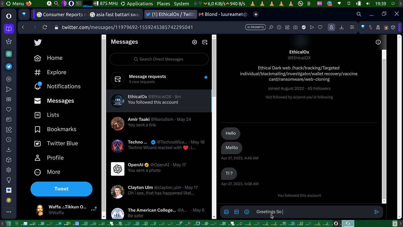This screenshot has width=403, height=227.
Task: Open Extensions cube in browser toolbar
Action: pyautogui.click(x=393, y=27)
